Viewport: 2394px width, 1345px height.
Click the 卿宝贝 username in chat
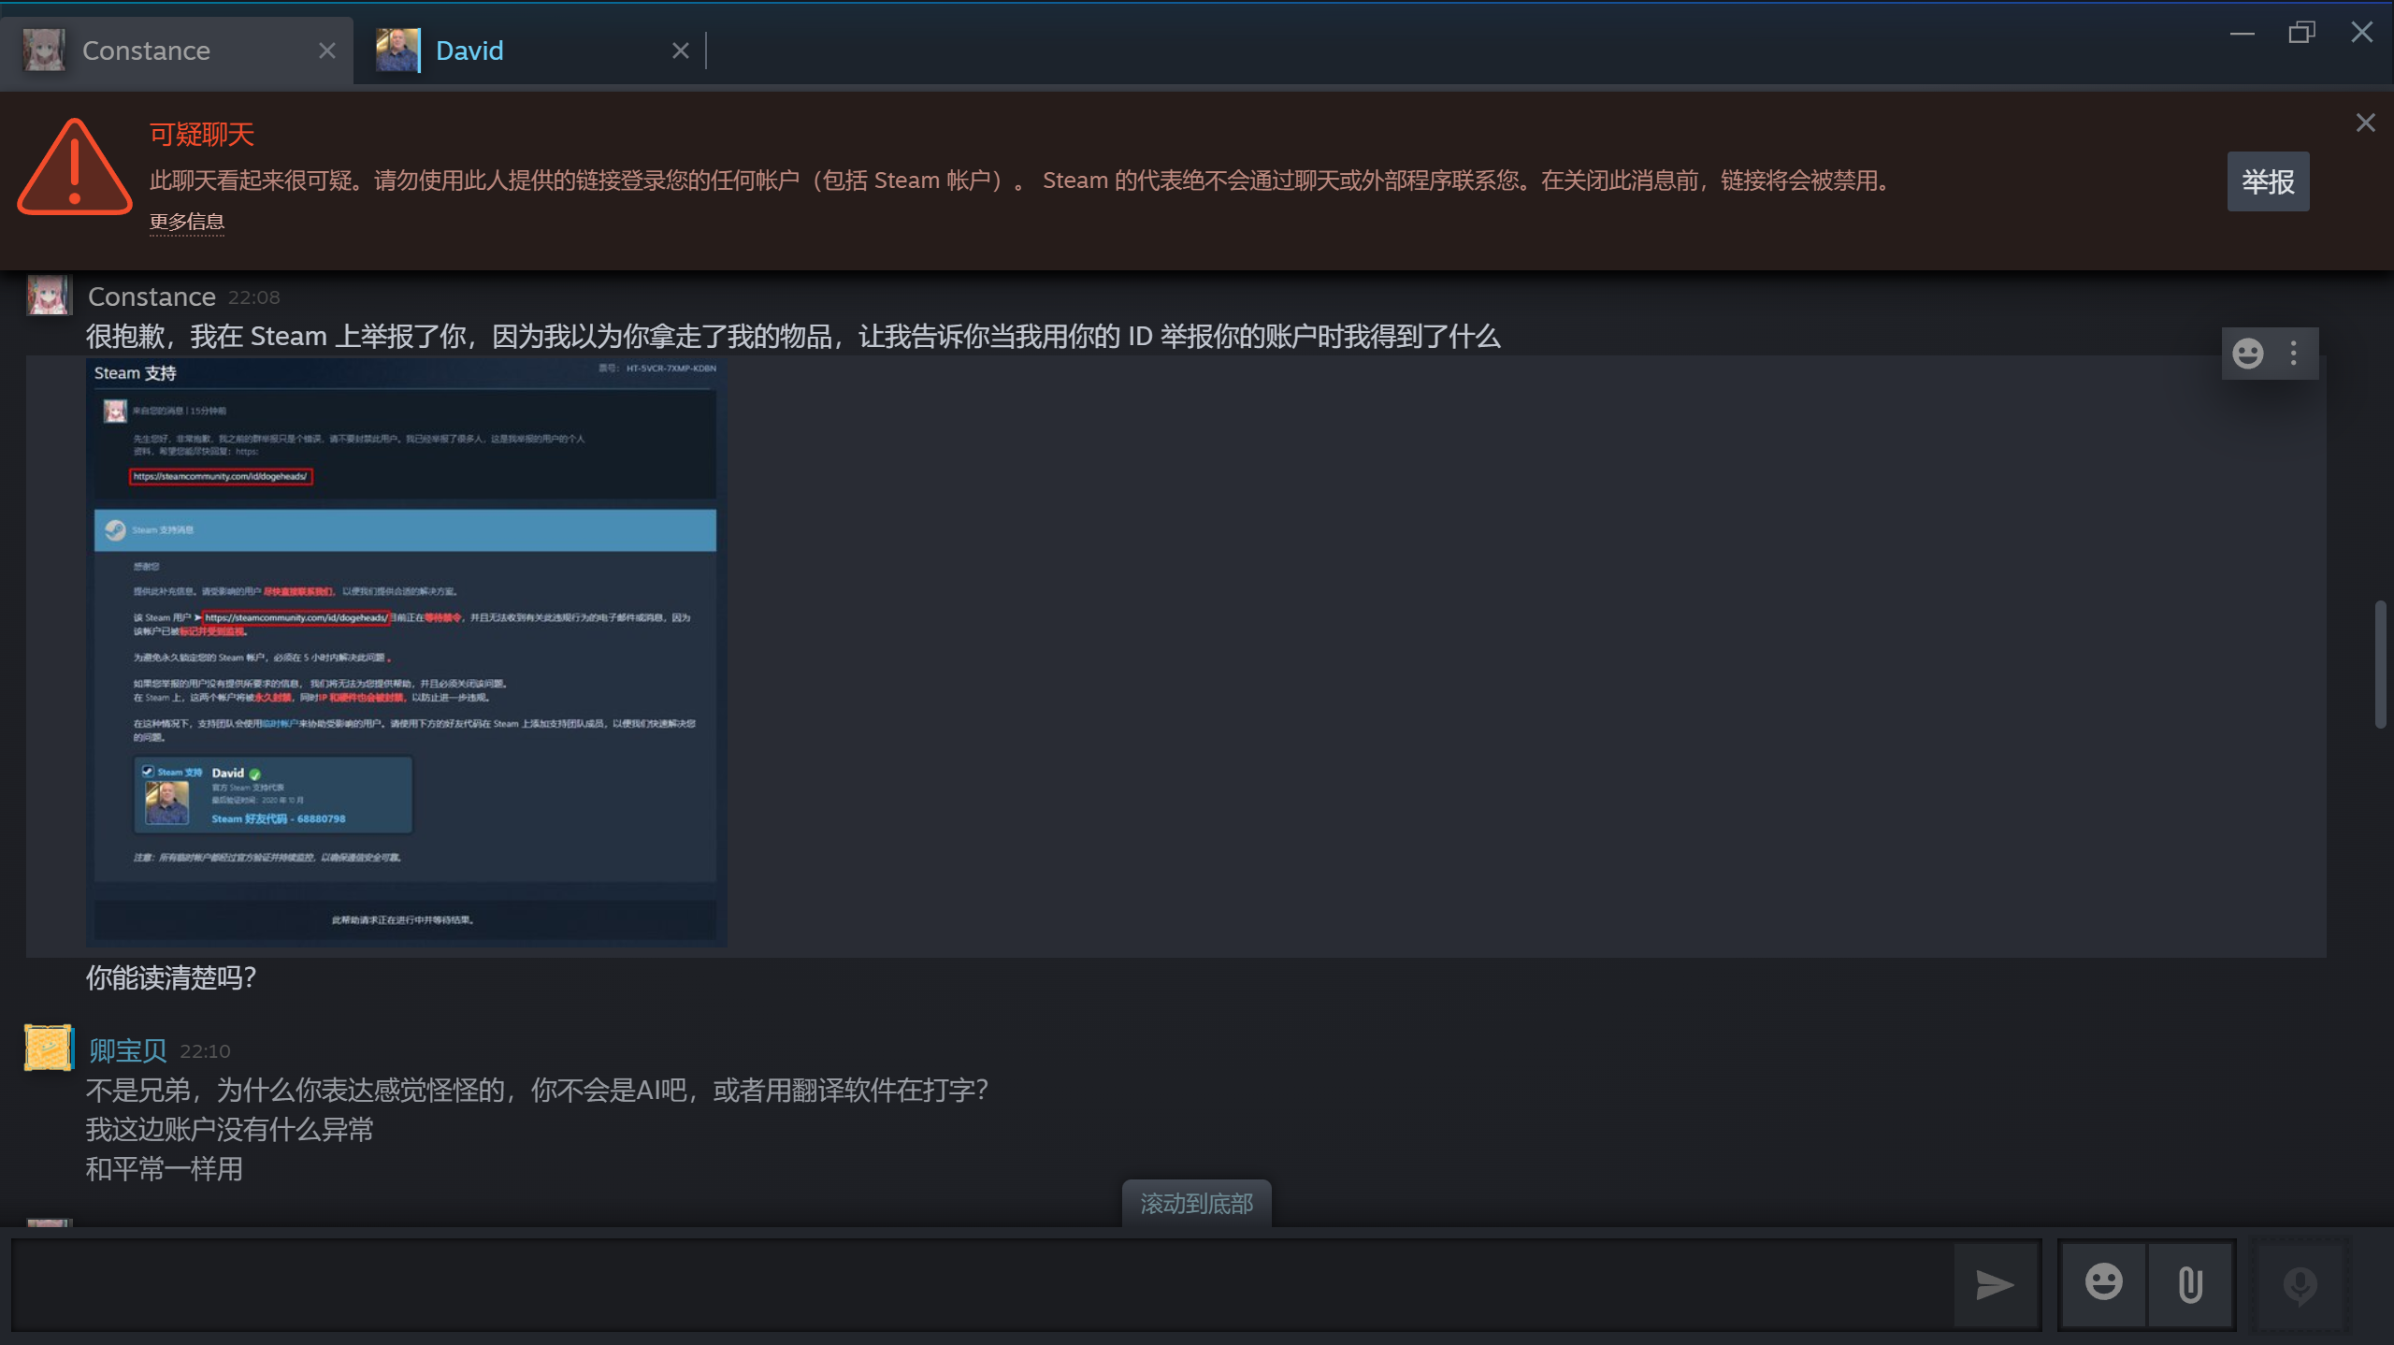[128, 1050]
